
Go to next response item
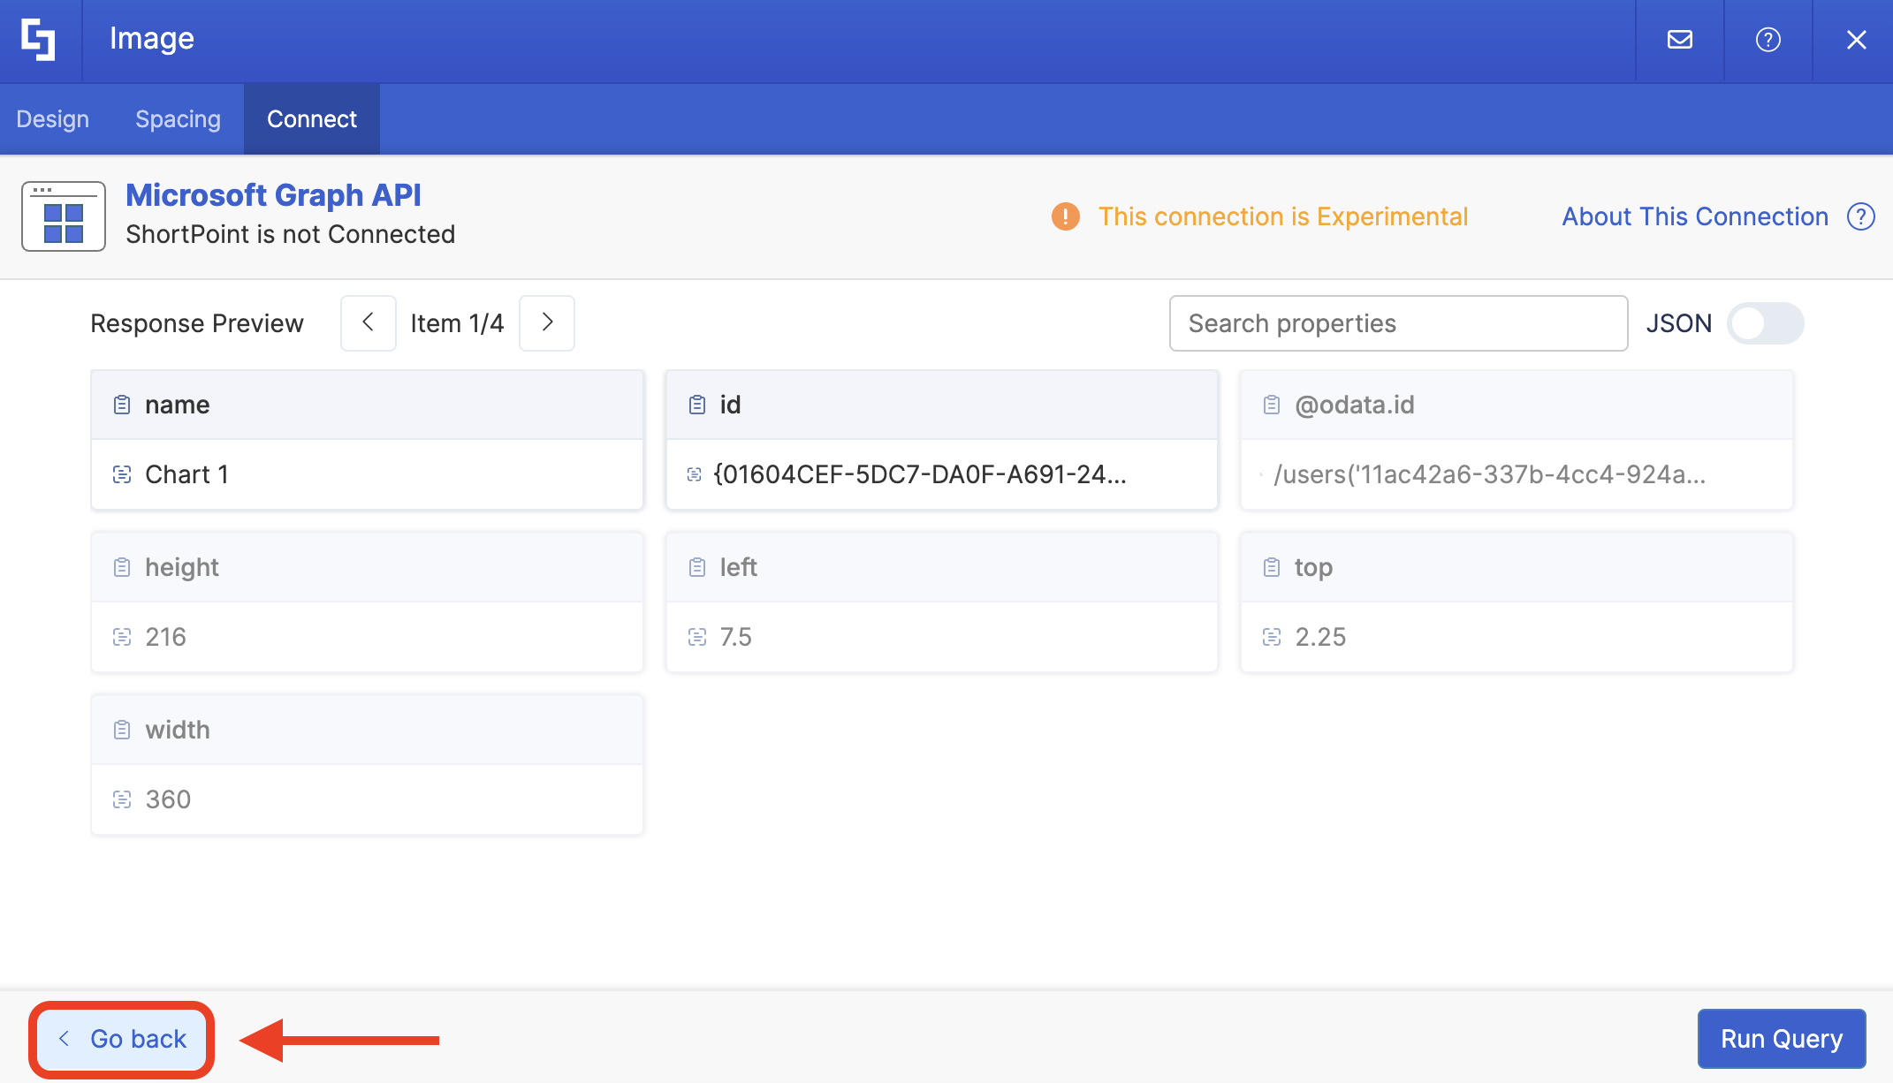[547, 323]
